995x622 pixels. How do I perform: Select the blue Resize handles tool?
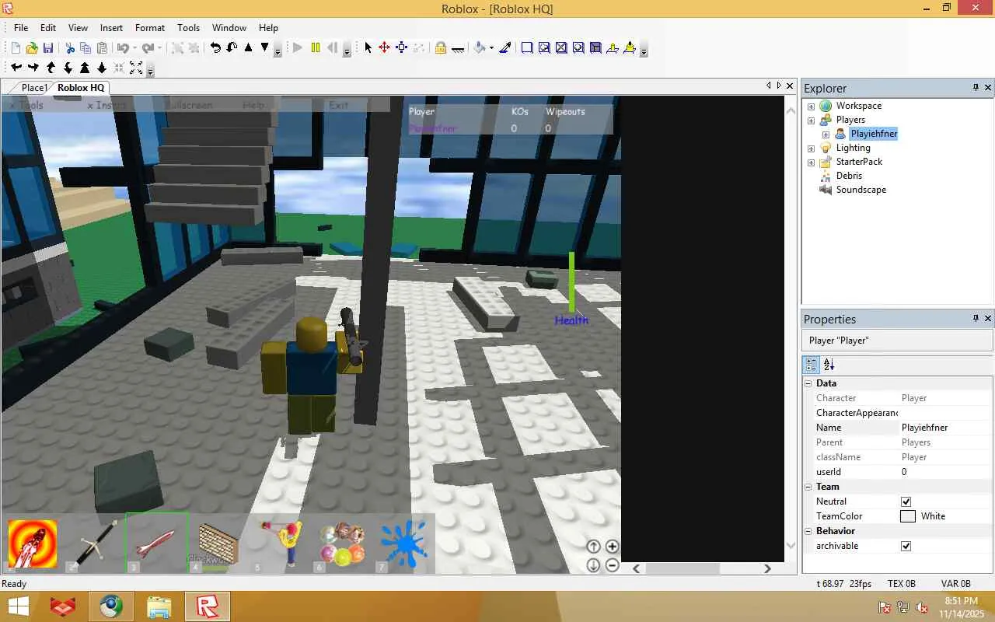(x=401, y=48)
